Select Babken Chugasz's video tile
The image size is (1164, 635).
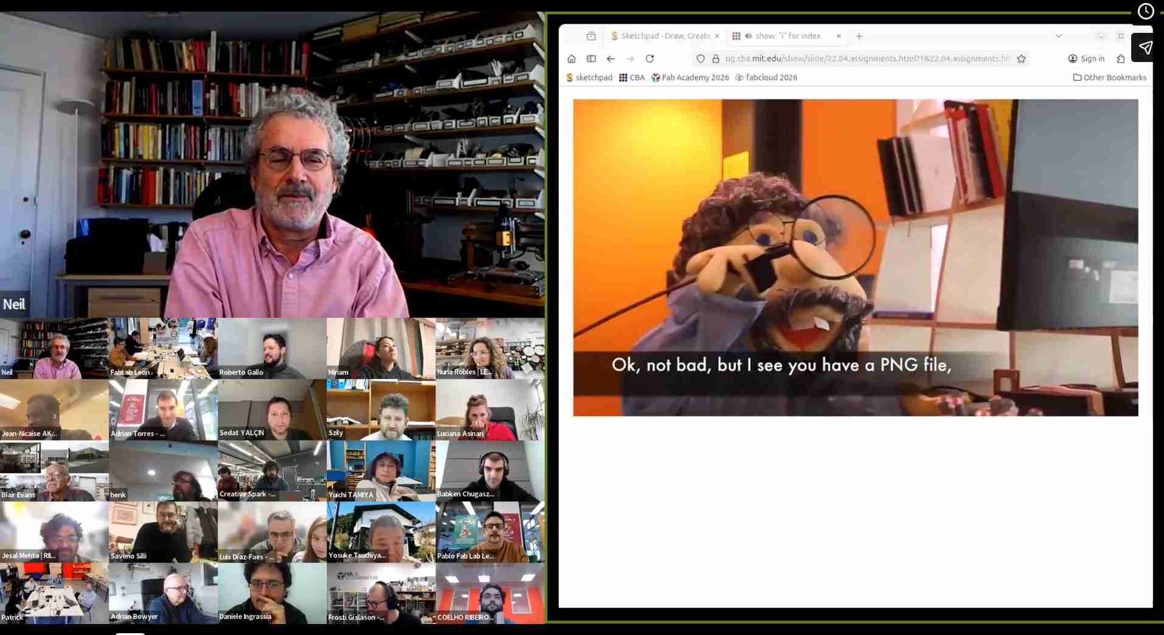click(x=490, y=471)
